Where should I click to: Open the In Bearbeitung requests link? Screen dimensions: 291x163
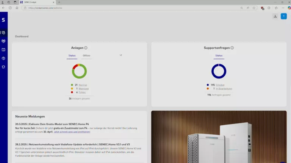pyautogui.click(x=224, y=89)
